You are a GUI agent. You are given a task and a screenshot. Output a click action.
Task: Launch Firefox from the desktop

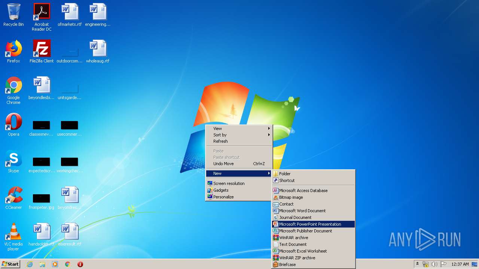13,52
